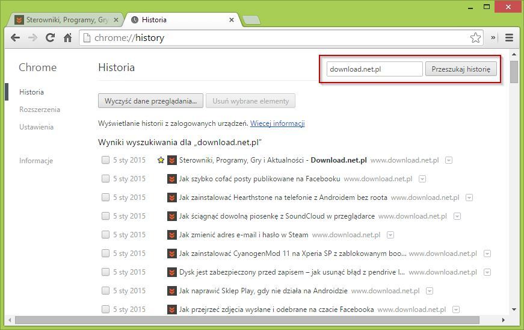Open Rozszerzenia in the sidebar
Screen dimensions: 524x330
tap(40, 110)
